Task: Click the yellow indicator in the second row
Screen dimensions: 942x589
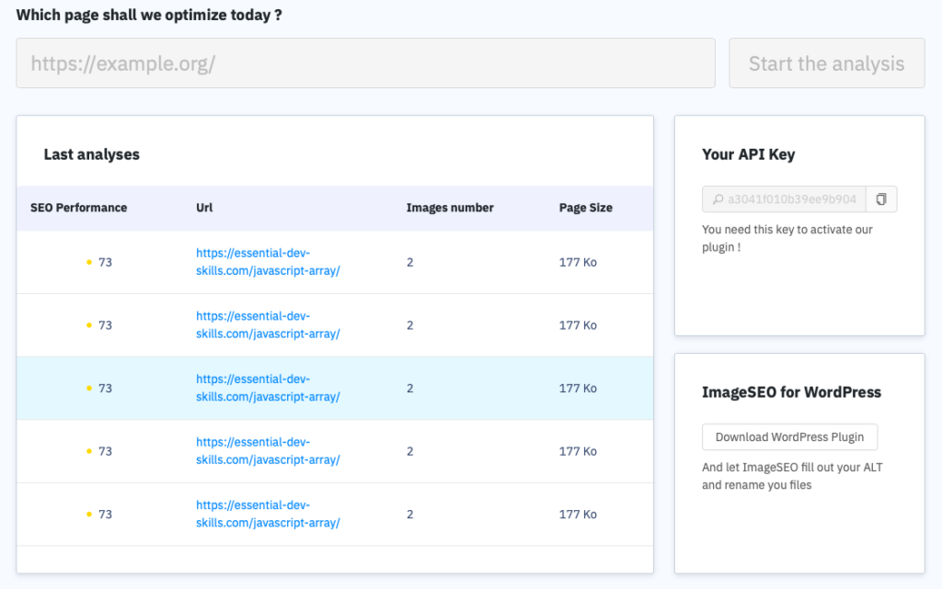Action: click(88, 324)
